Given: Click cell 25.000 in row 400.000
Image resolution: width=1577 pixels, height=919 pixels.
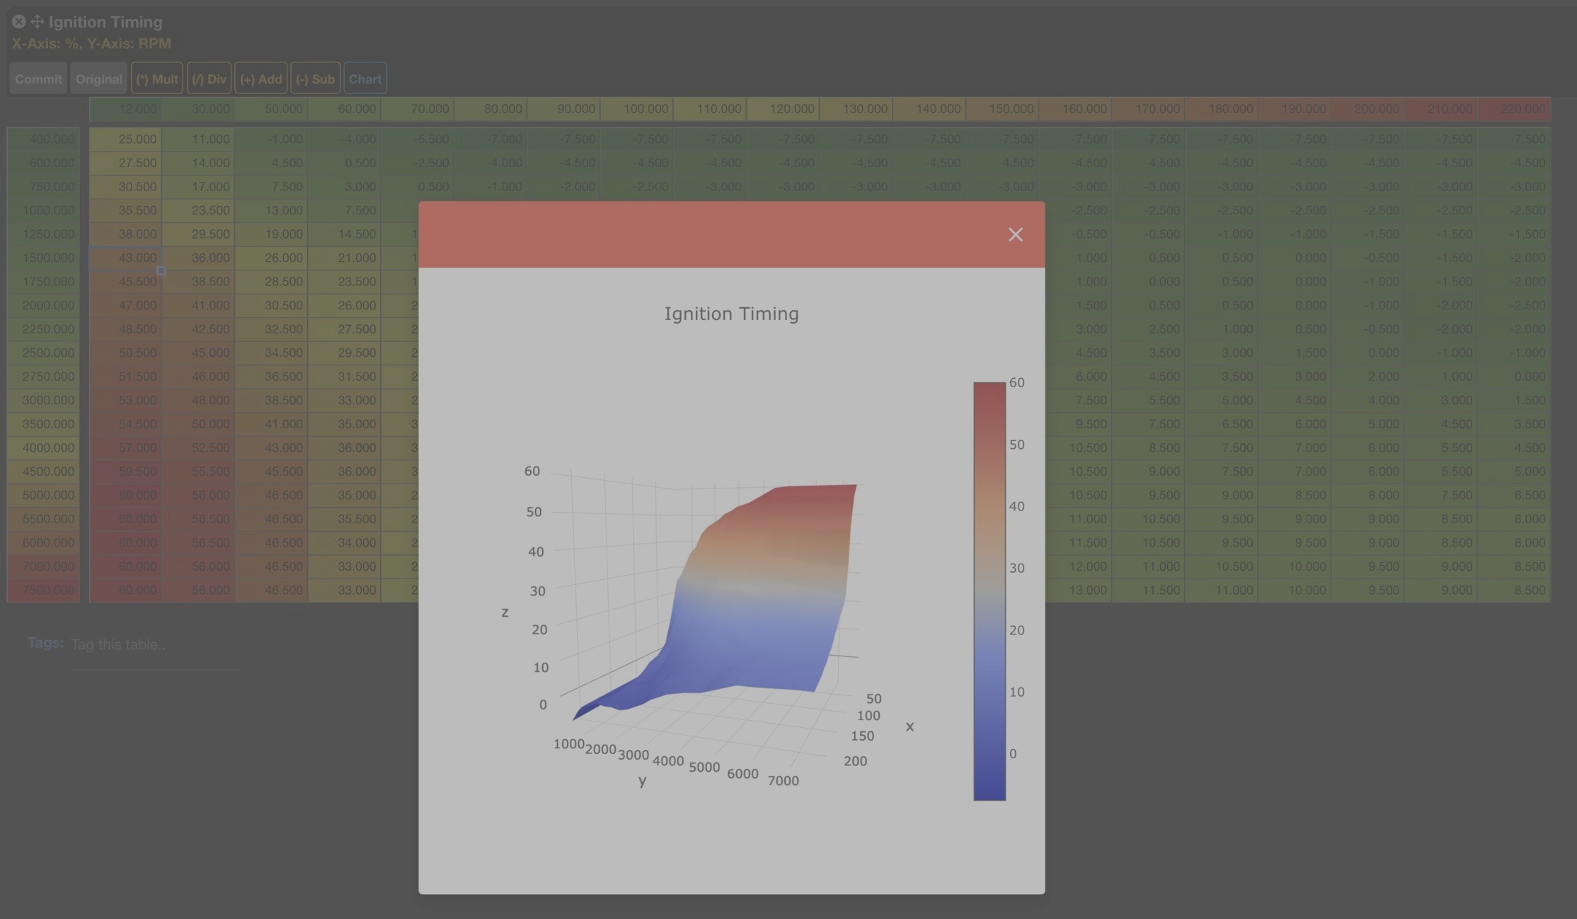Looking at the screenshot, I should click(125, 139).
